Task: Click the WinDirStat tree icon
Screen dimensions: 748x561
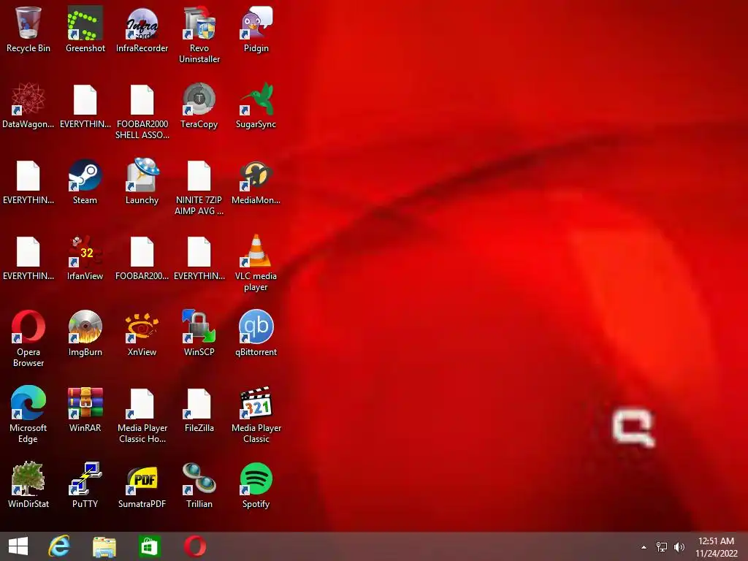Action: coord(28,478)
